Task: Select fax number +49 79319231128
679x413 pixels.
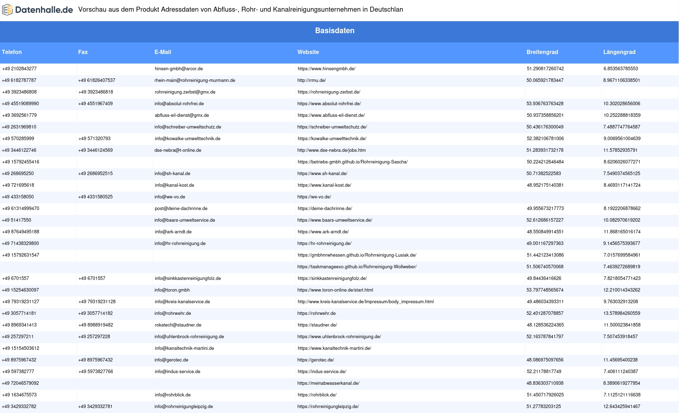Action: pyautogui.click(x=97, y=302)
